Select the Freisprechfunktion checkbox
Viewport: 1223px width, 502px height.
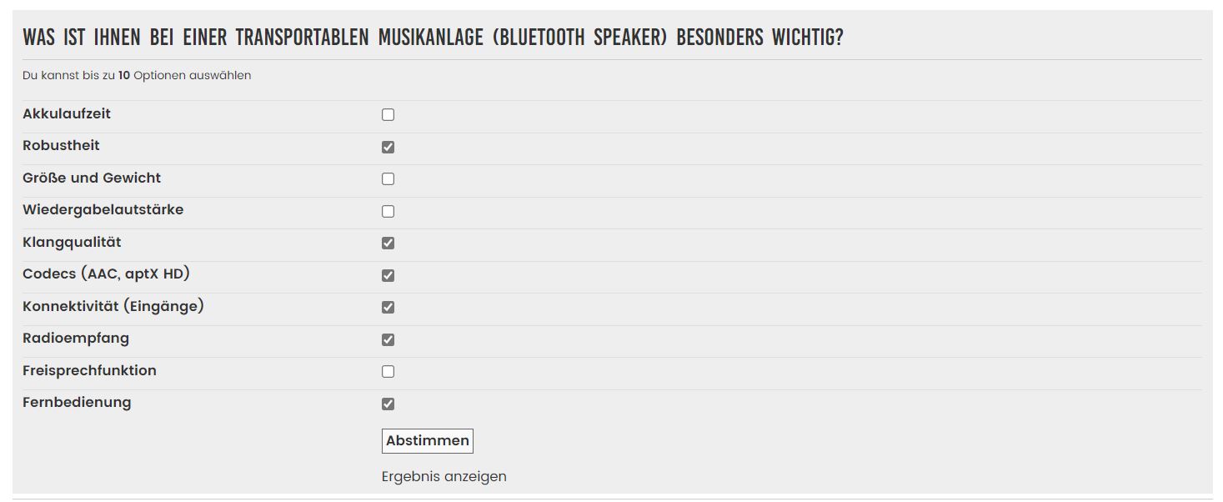(388, 372)
